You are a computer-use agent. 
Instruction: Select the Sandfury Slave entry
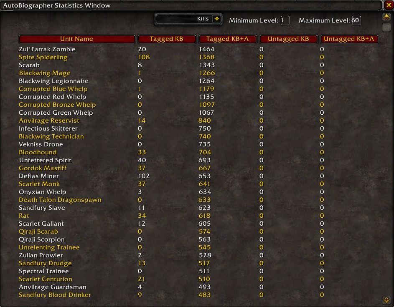point(42,208)
